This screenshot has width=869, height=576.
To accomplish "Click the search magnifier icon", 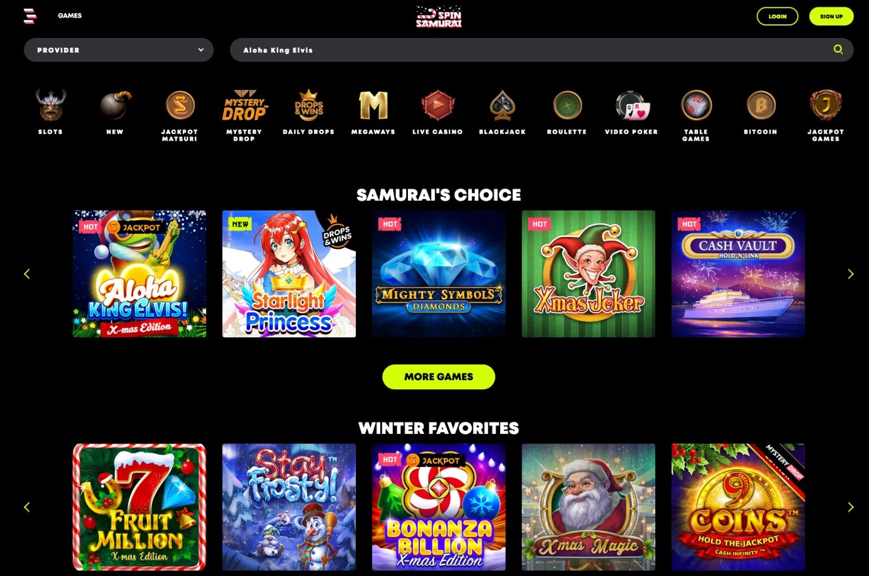I will tap(838, 50).
